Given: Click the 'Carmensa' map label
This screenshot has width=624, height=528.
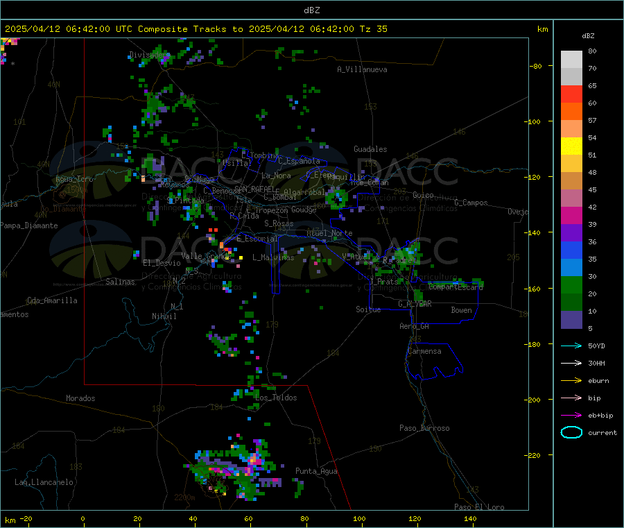Looking at the screenshot, I should 424,351.
